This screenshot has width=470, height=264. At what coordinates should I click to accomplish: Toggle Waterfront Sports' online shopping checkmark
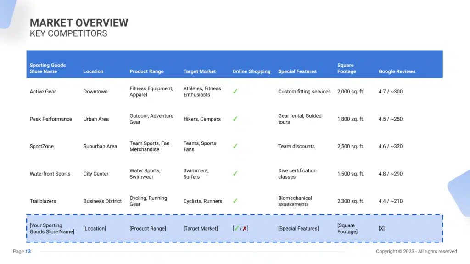[x=235, y=174]
